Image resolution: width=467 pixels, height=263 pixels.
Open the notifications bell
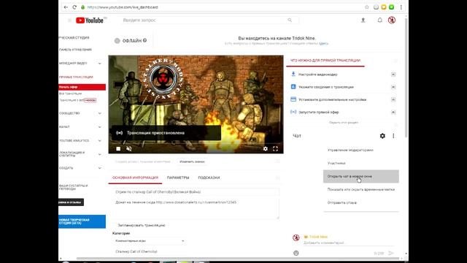pos(379,20)
